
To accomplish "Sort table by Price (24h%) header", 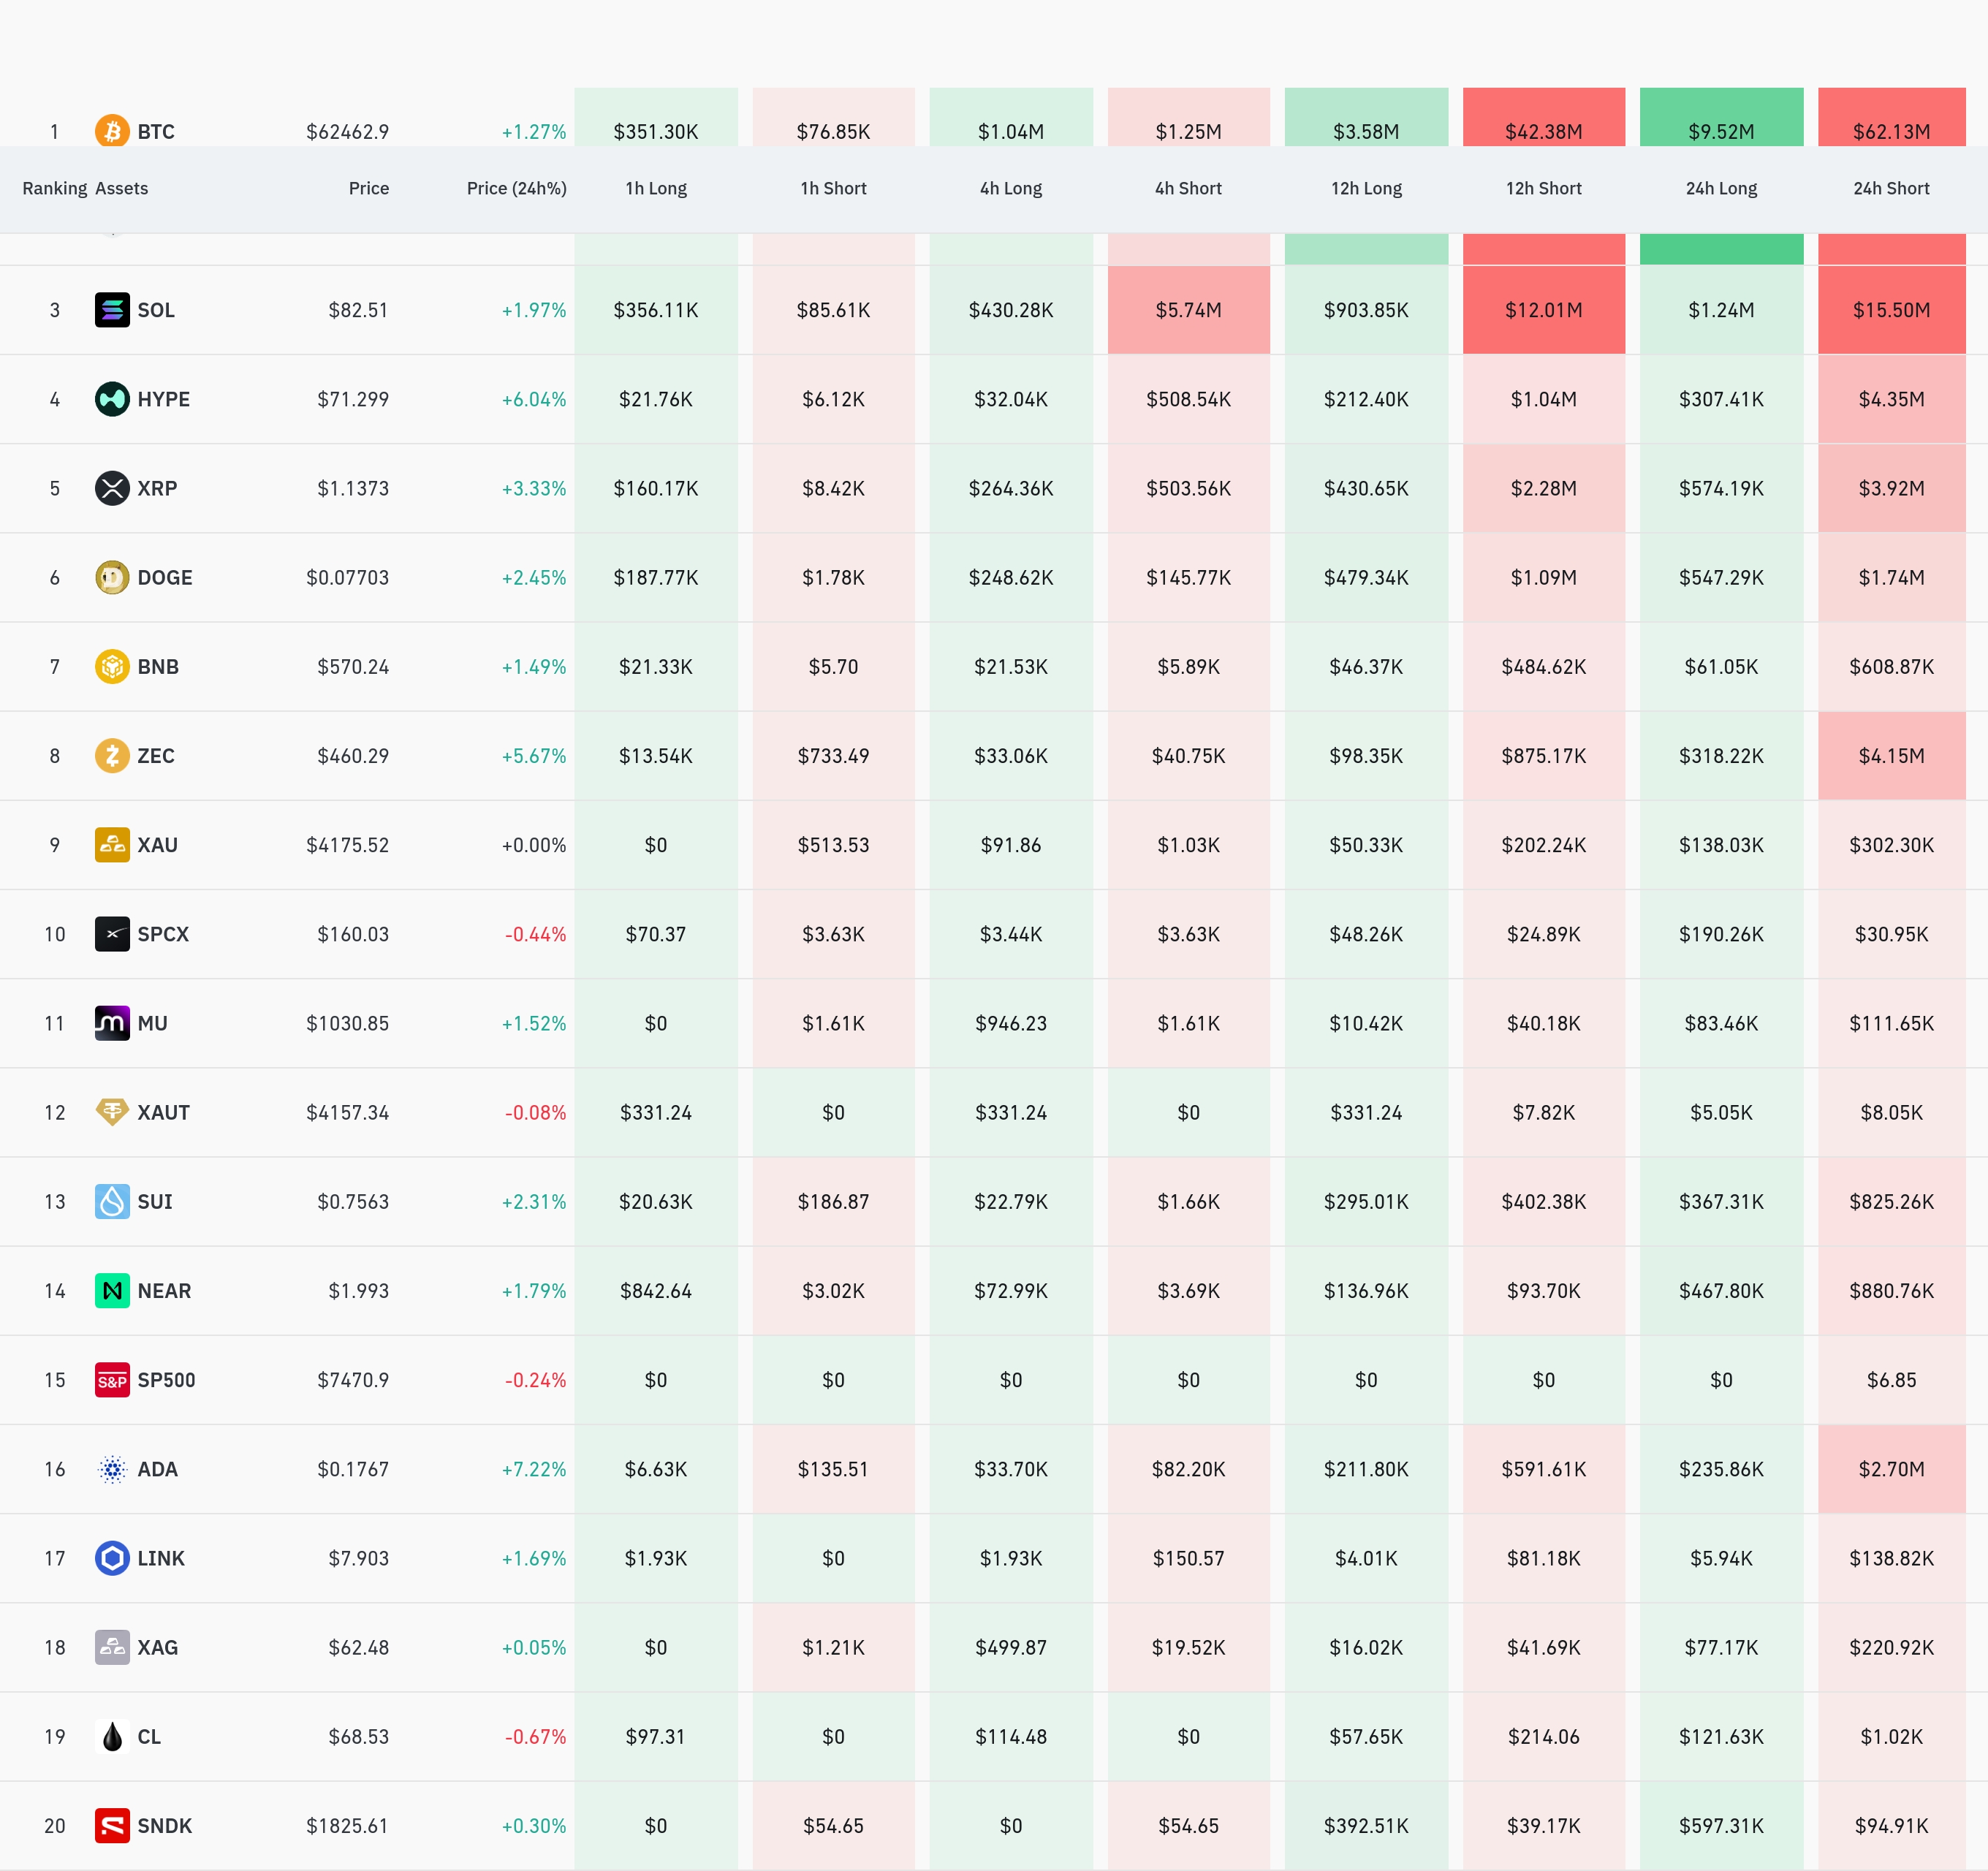I will pyautogui.click(x=516, y=188).
